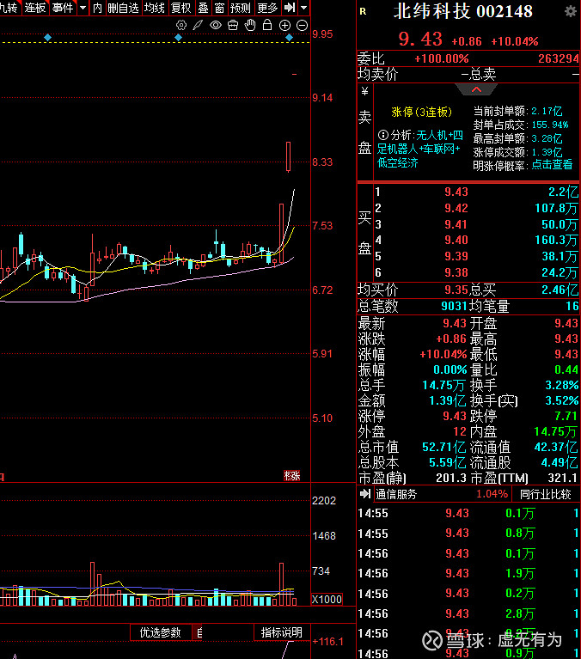This screenshot has height=659, width=581.
Task: Click the X1000 volume scale label
Action: coord(327,600)
